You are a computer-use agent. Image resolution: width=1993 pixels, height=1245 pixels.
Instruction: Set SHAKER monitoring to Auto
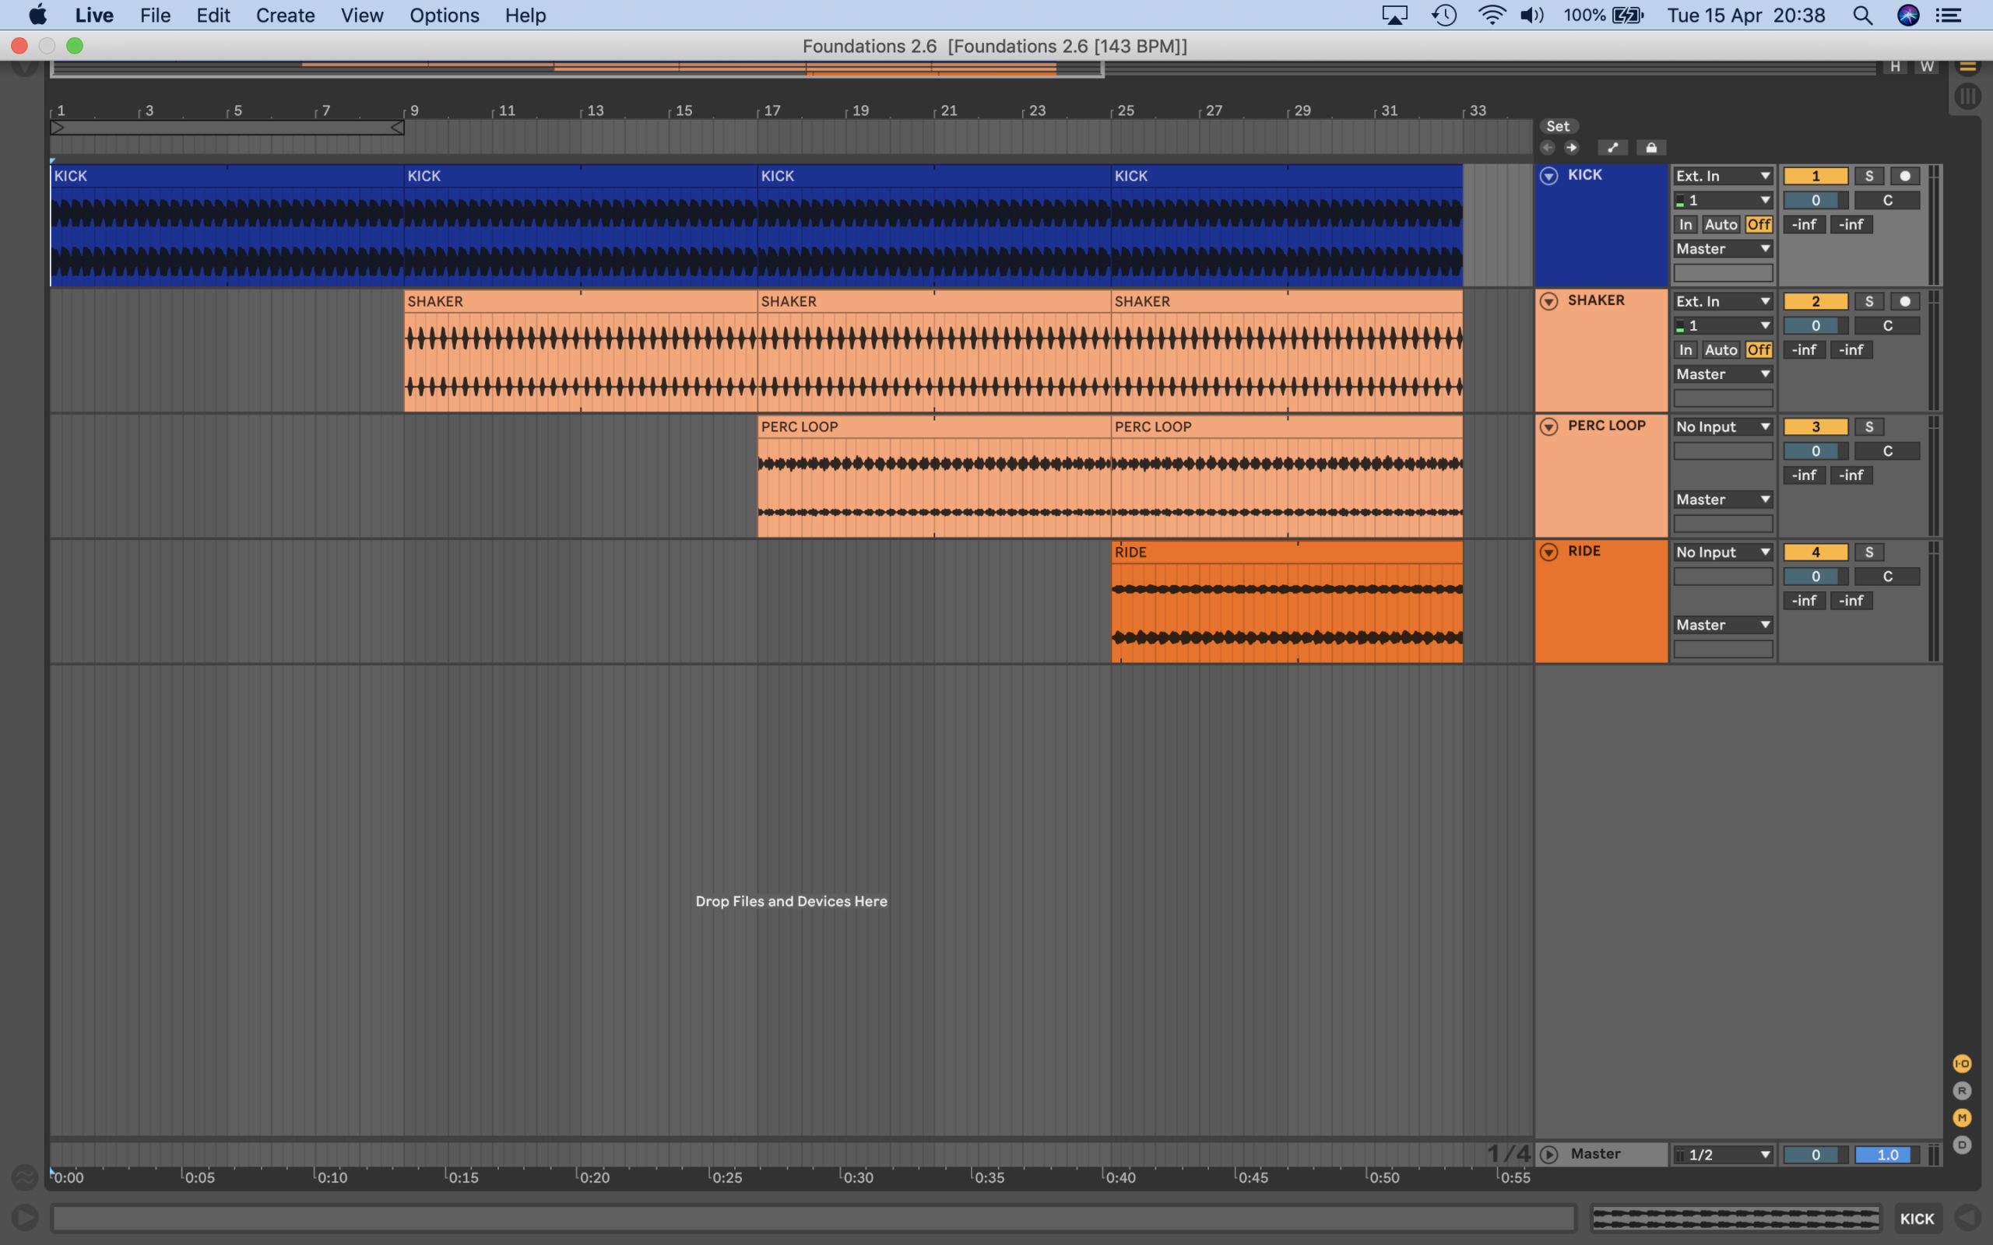tap(1721, 350)
